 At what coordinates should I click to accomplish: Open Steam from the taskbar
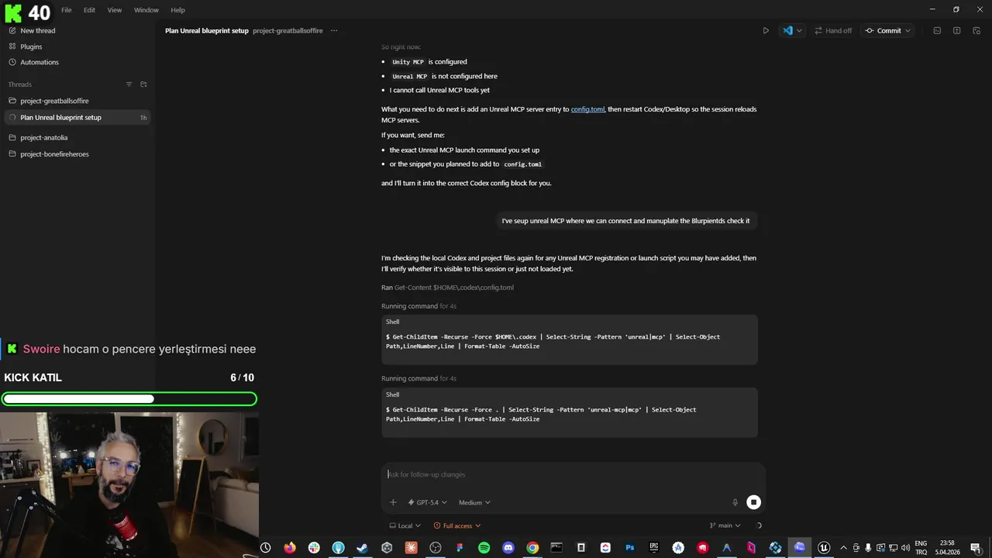click(x=362, y=548)
